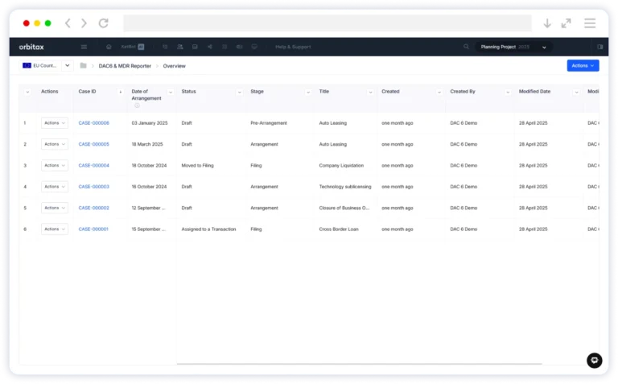Click the browser reload icon
Image resolution: width=618 pixels, height=384 pixels.
coord(103,23)
